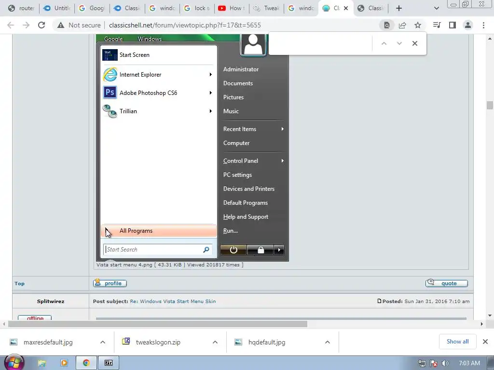Image resolution: width=494 pixels, height=370 pixels.
Task: Jump to Top link of the post
Action: click(x=19, y=283)
